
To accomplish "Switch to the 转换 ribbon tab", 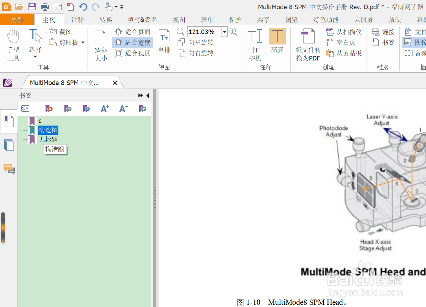I will click(106, 20).
